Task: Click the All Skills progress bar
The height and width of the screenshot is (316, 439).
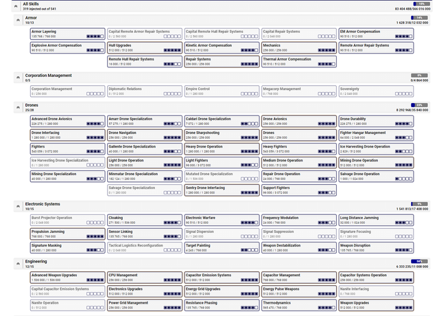Action: tap(421, 4)
